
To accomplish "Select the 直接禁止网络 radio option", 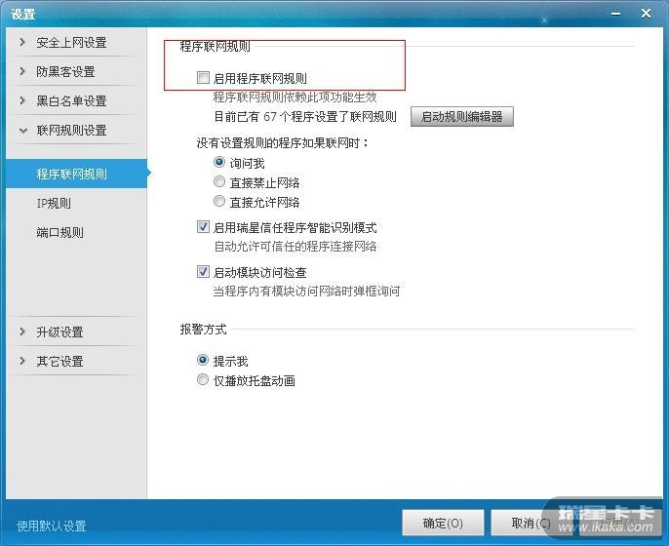I will (x=219, y=181).
